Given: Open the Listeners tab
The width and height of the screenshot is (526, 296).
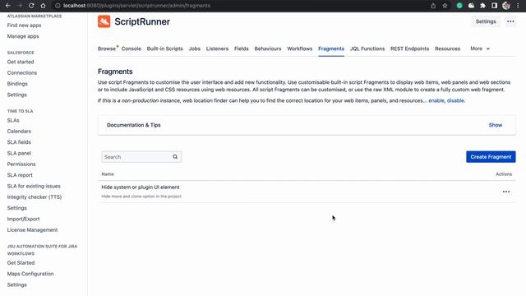Looking at the screenshot, I should point(217,49).
